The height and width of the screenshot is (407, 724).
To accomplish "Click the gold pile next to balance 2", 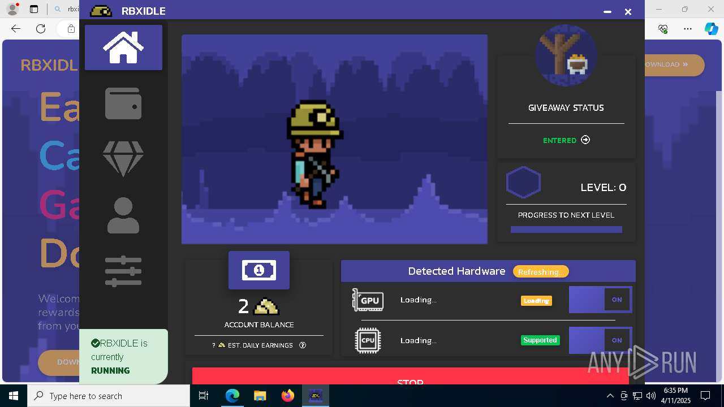I will tap(266, 306).
